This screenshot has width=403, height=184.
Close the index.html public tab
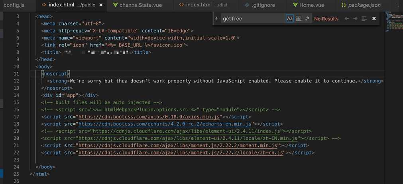coord(101,5)
